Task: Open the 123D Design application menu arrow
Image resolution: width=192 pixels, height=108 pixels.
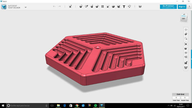Action: (26, 7)
